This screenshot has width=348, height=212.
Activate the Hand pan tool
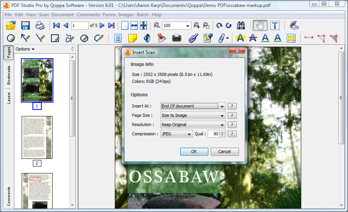click(x=260, y=25)
